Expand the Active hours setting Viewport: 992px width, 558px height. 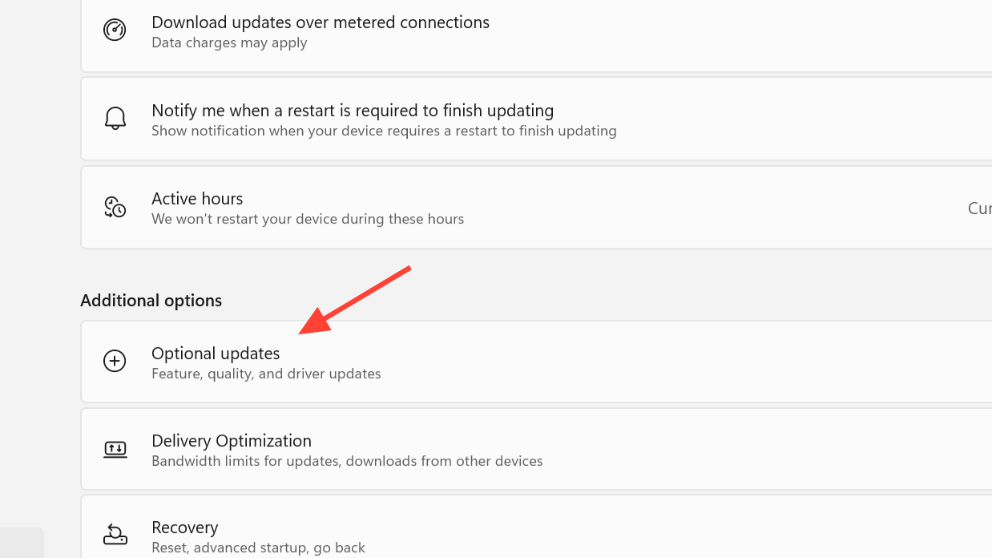click(x=536, y=207)
